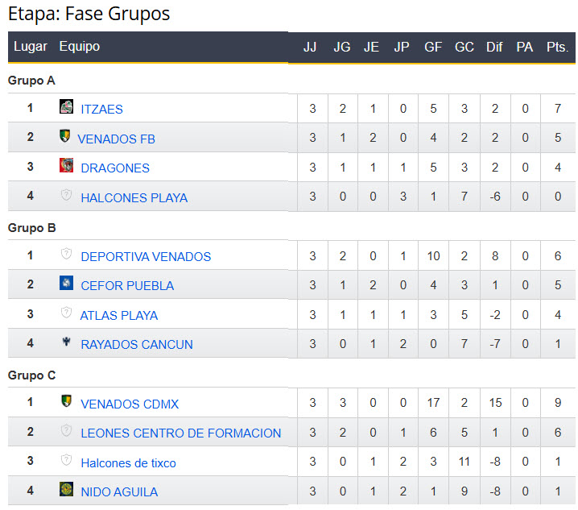Open the ATLAS PLAYA team link
The height and width of the screenshot is (510, 578).
[119, 315]
